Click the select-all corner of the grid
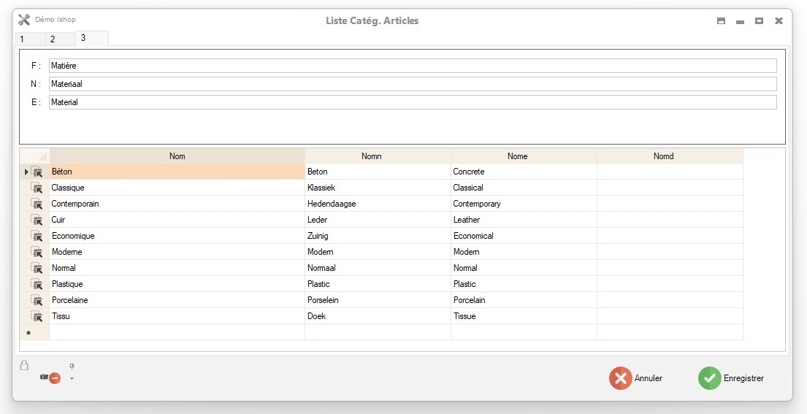The height and width of the screenshot is (414, 807). (34, 156)
